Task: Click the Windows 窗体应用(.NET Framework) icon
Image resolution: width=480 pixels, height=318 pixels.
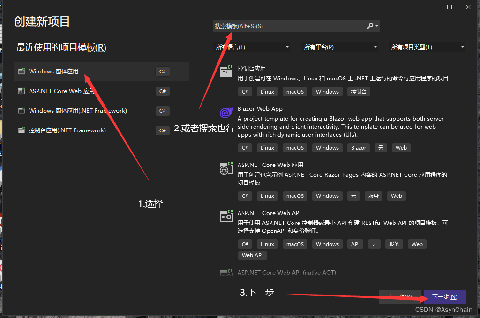Action: (22, 110)
